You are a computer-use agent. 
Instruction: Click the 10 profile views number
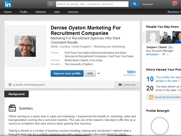point(150,79)
